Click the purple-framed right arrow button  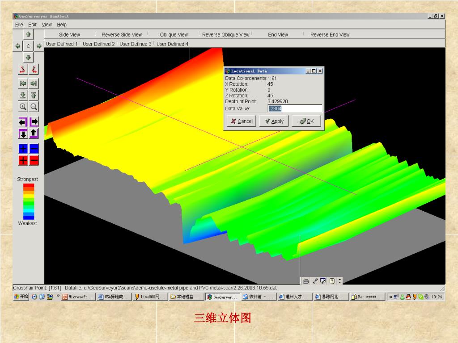[34, 122]
